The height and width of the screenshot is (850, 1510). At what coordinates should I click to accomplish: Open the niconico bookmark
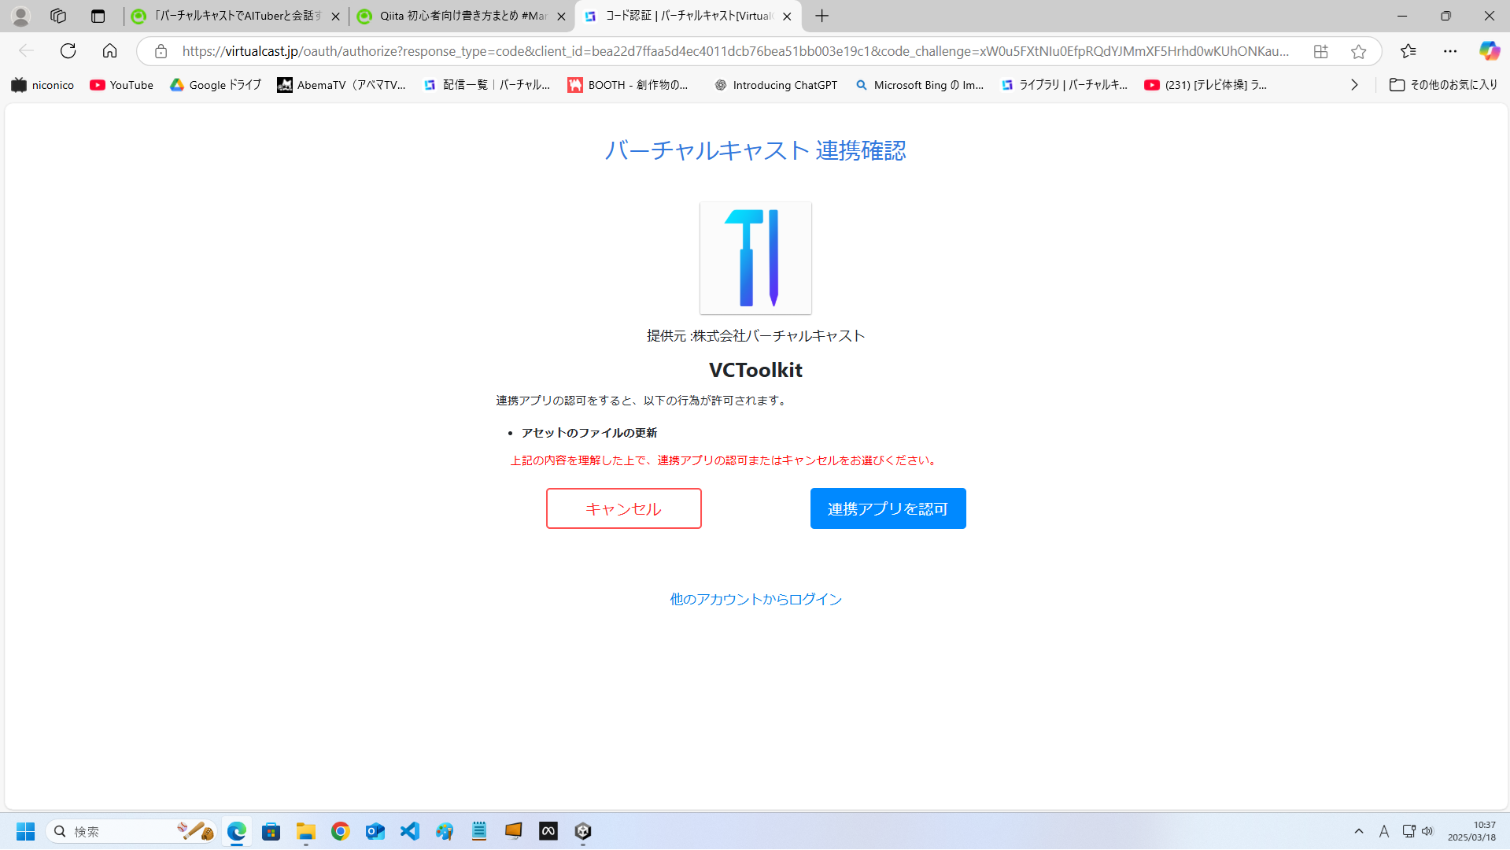(42, 85)
